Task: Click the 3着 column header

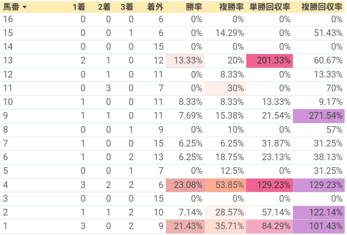Action: coord(127,7)
